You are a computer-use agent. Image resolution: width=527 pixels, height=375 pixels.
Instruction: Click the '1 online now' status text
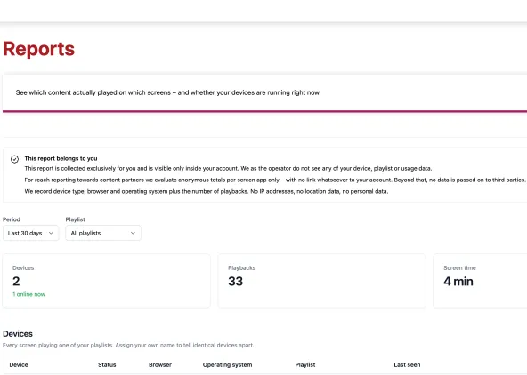28,294
